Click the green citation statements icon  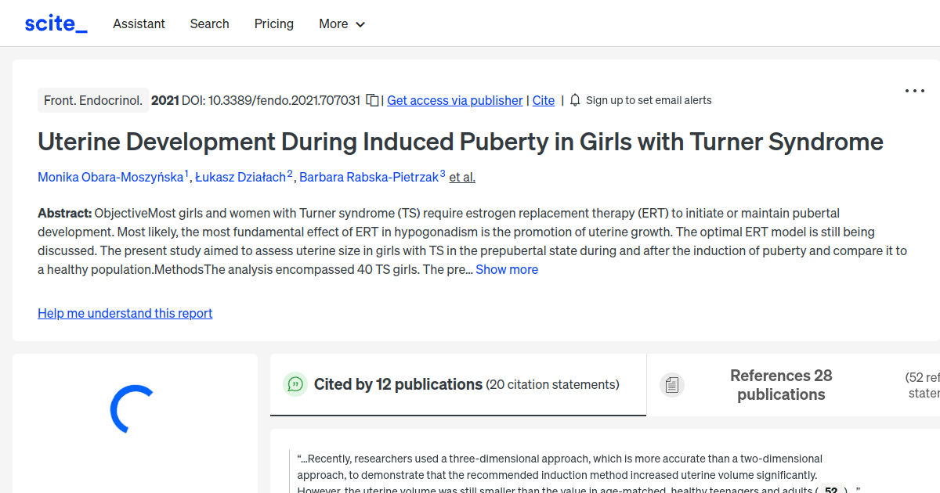[x=295, y=384]
